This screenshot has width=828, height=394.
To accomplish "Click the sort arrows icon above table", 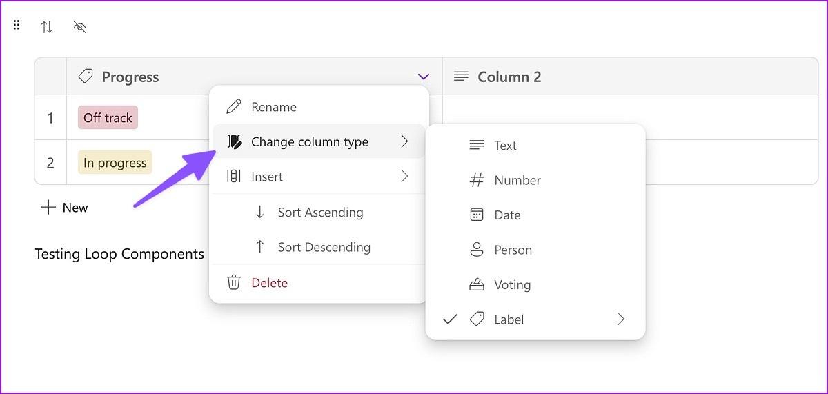I will pyautogui.click(x=46, y=27).
